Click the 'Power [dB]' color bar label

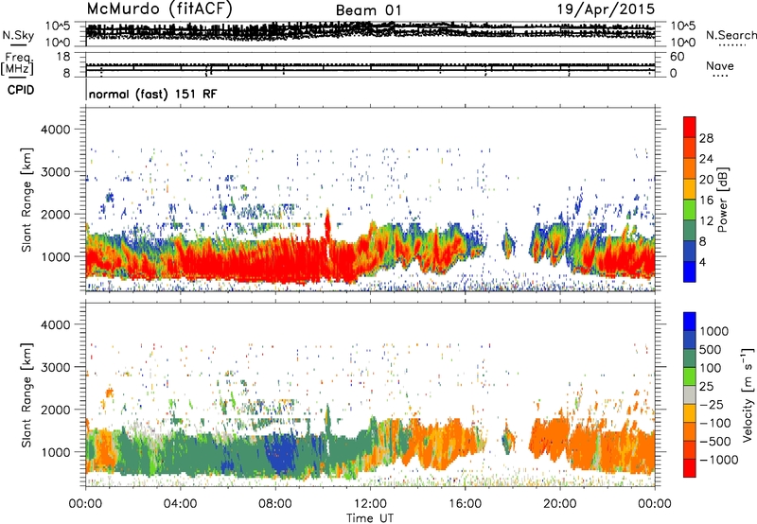point(722,200)
